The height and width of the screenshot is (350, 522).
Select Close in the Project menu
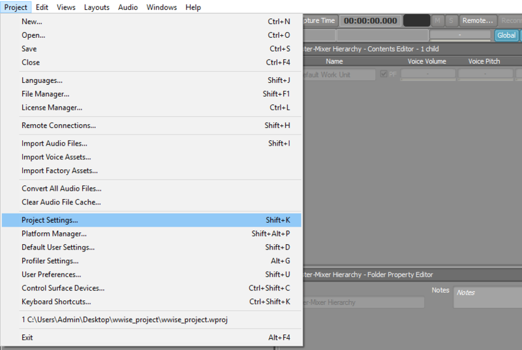[x=151, y=62]
